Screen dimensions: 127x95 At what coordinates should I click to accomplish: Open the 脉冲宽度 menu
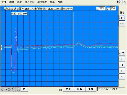[42, 2]
